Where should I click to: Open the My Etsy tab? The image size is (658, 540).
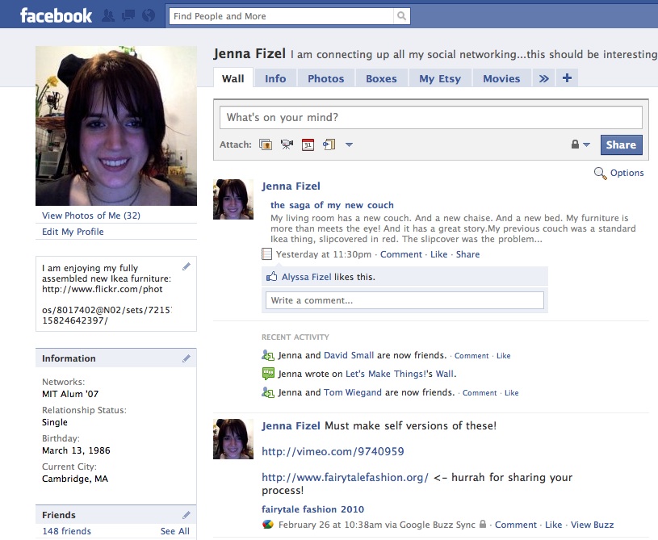440,78
